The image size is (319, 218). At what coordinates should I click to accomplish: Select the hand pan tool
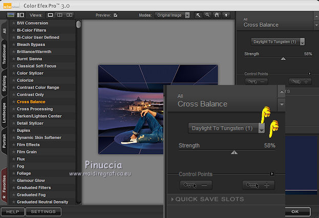click(217, 15)
